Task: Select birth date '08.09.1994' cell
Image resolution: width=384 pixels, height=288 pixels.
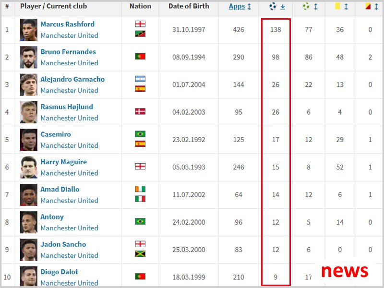Action: point(189,57)
